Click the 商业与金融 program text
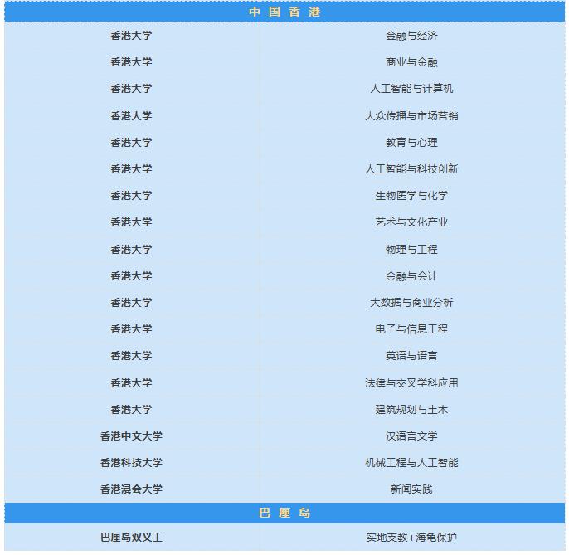This screenshot has width=569, height=555. pyautogui.click(x=411, y=62)
